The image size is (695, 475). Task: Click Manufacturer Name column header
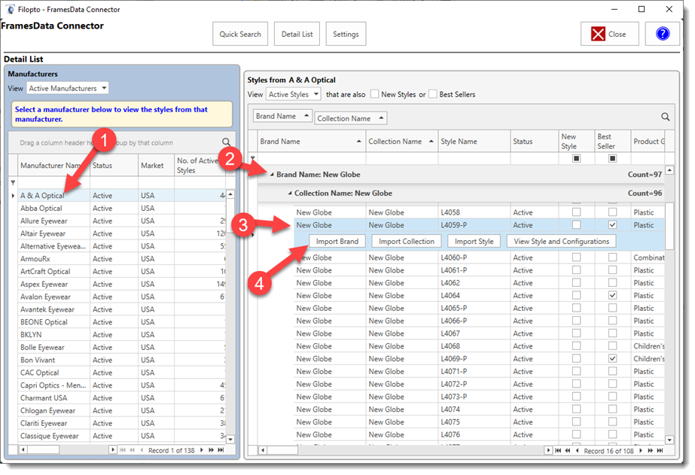coord(53,166)
